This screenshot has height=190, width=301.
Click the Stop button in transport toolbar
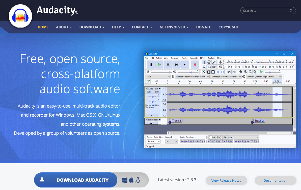tap(168, 65)
